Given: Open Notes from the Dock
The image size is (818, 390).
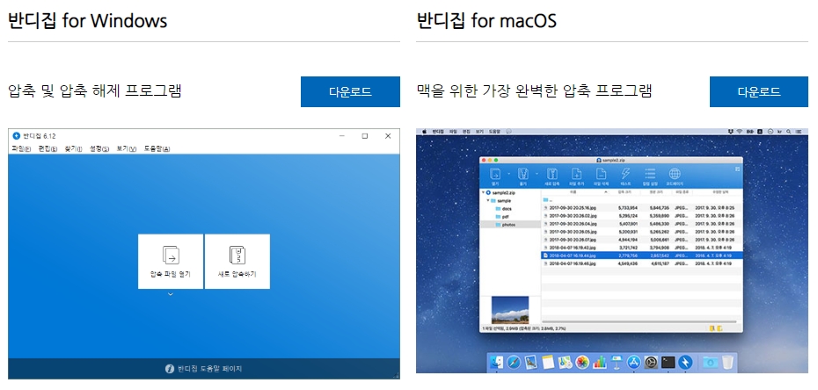Looking at the screenshot, I should pos(548,363).
